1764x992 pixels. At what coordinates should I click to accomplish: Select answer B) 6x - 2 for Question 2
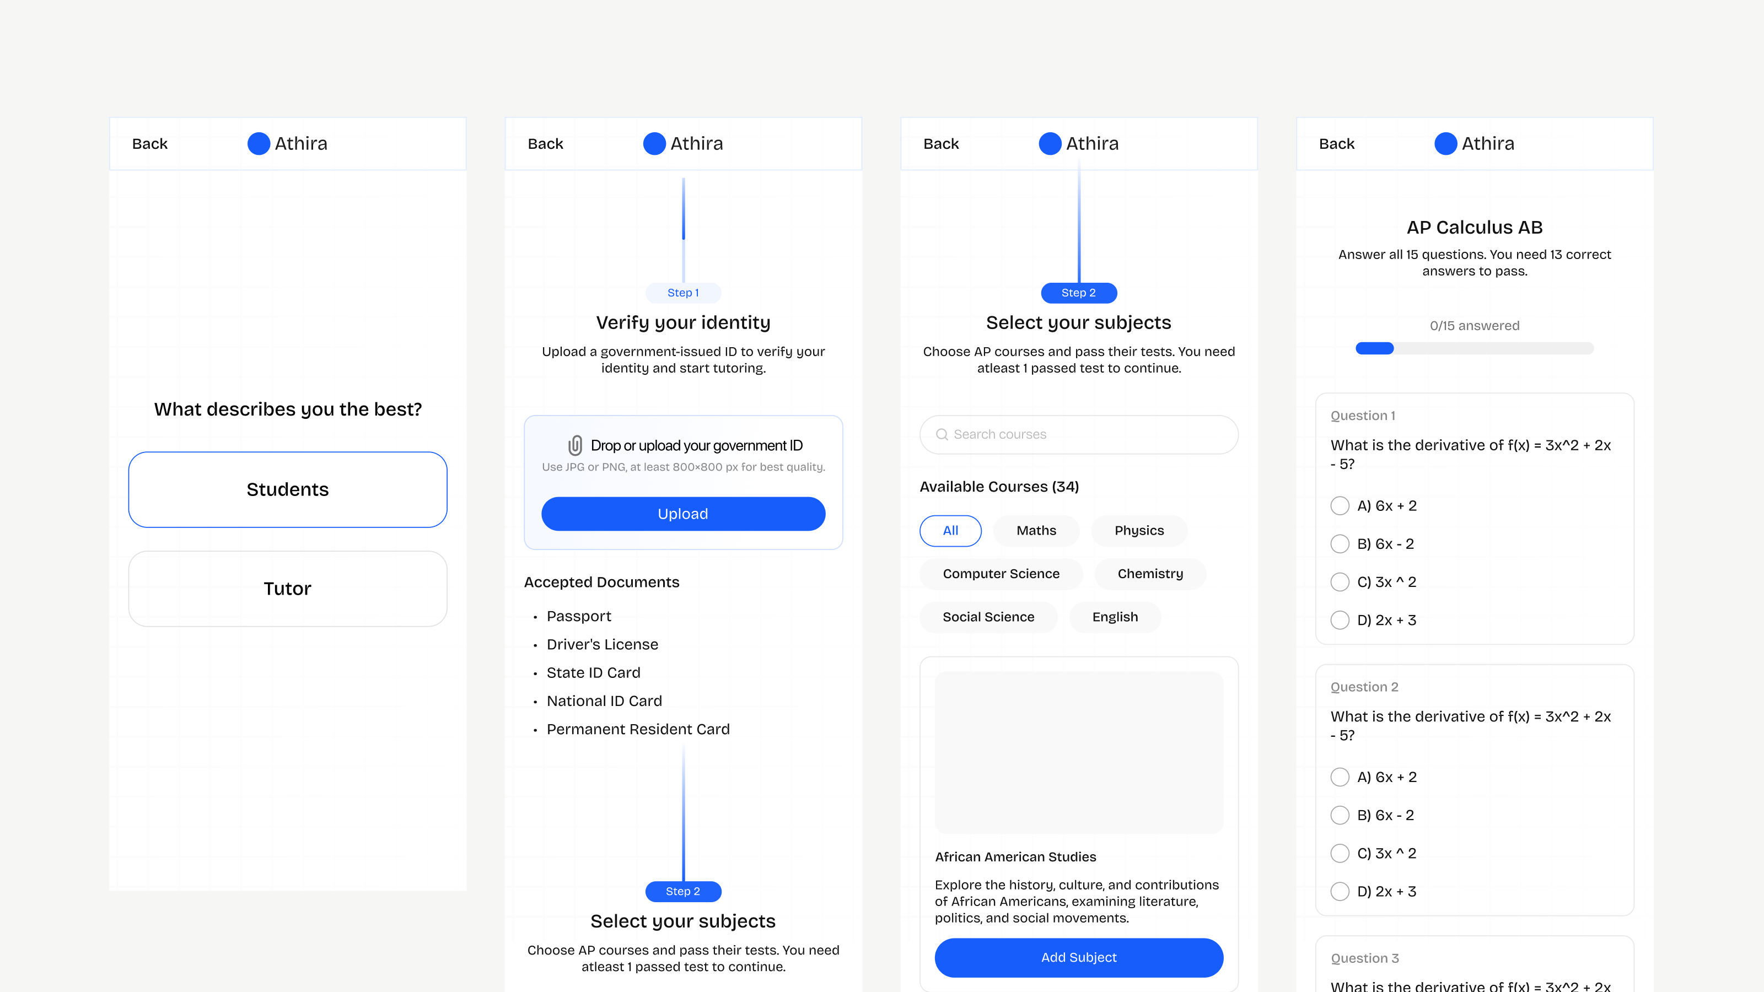point(1340,816)
